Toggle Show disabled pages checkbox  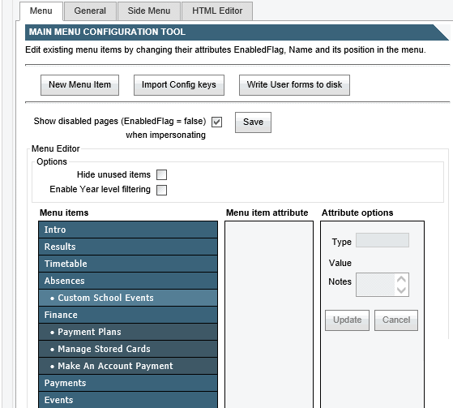tap(216, 122)
